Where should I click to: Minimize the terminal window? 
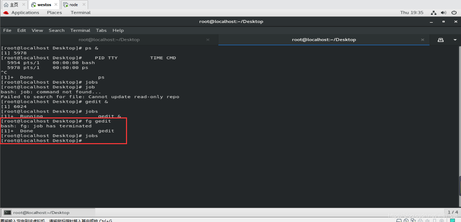(432, 21)
